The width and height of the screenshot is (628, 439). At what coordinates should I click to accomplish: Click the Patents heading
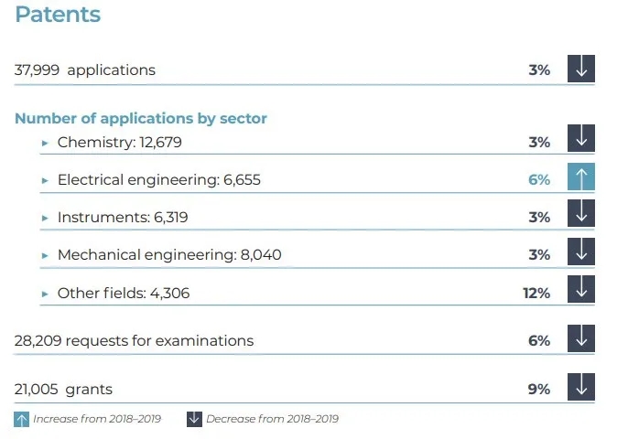(58, 16)
